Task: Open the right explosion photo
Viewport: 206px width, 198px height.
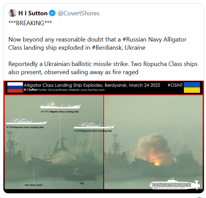Action: point(153,142)
